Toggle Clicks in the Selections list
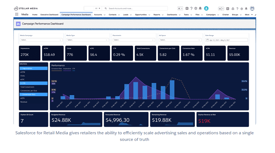Image resolution: width=275 pixels, height=153 pixels. pyautogui.click(x=34, y=76)
